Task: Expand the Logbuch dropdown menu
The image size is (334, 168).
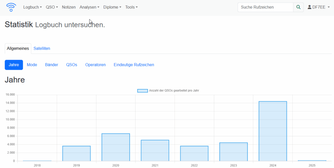Action: (x=32, y=7)
